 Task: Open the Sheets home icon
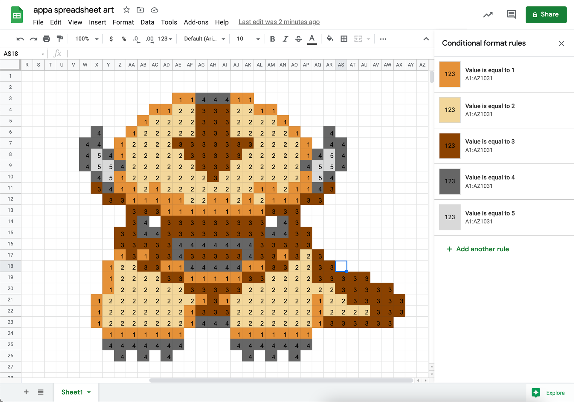pos(17,15)
